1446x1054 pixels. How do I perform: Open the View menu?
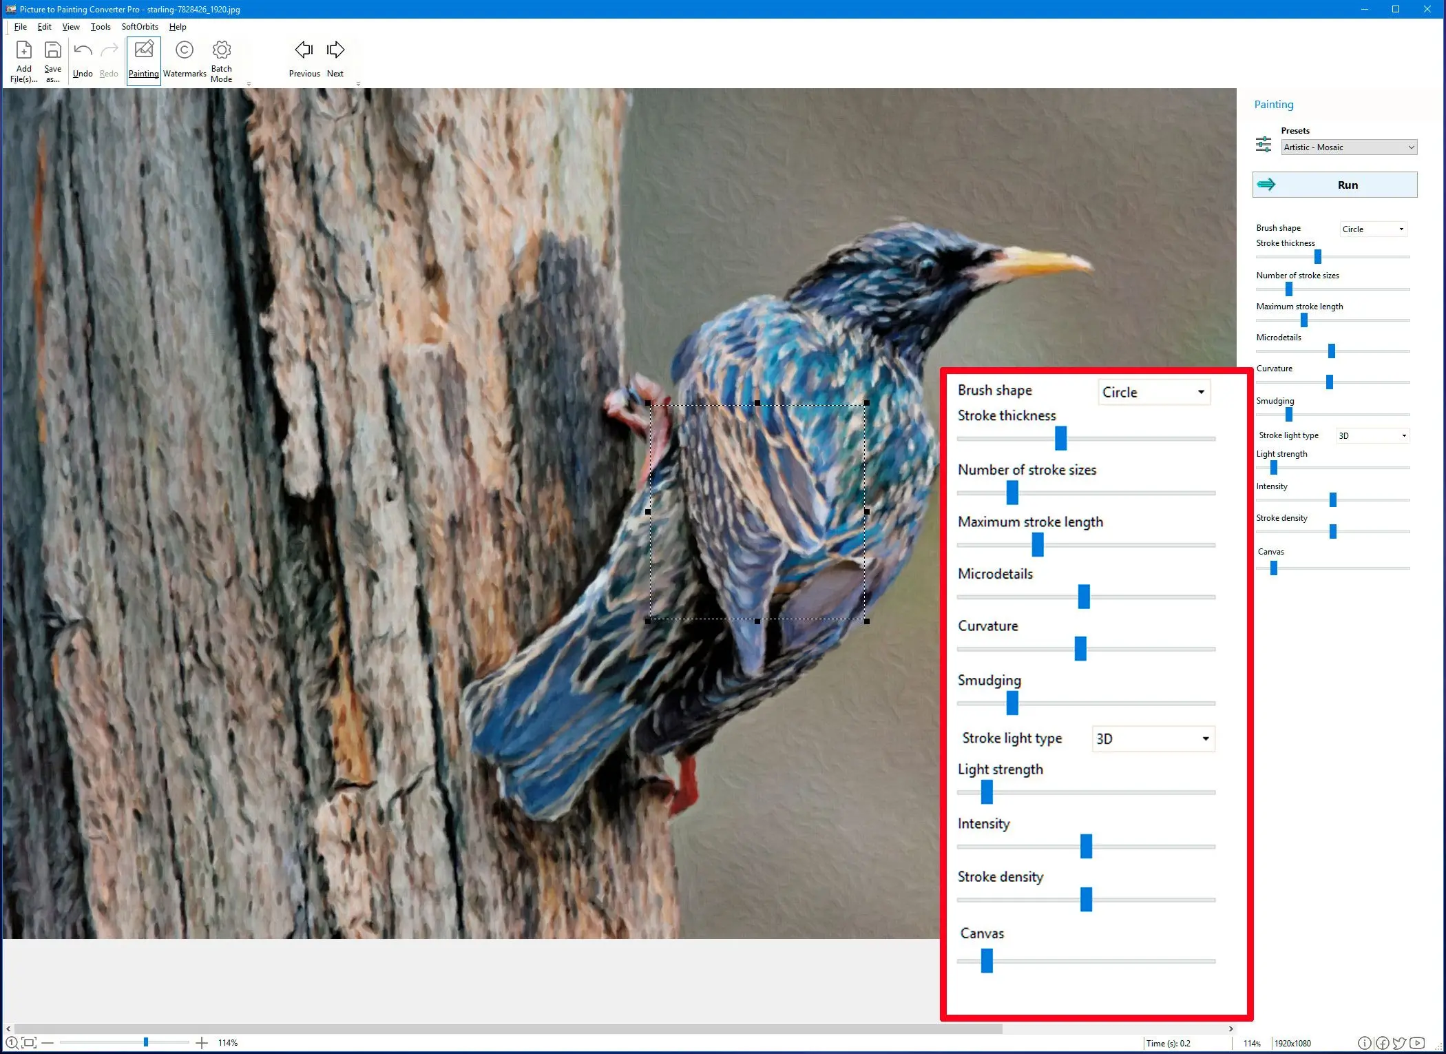coord(70,26)
